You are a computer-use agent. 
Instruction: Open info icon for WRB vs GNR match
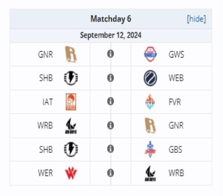111,125
